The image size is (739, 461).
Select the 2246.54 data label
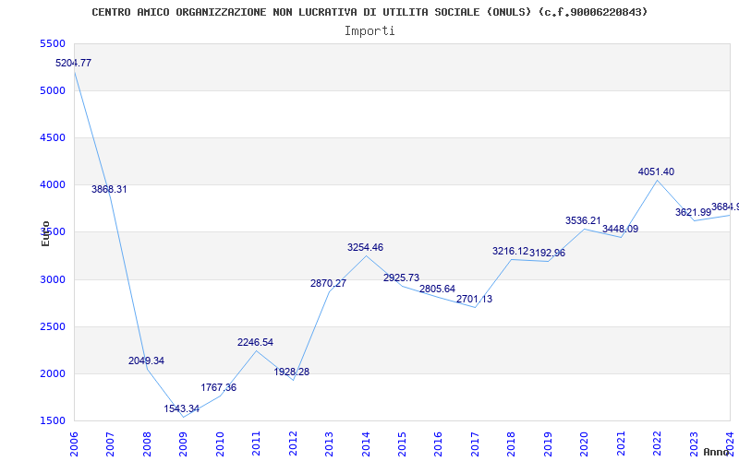pos(255,342)
